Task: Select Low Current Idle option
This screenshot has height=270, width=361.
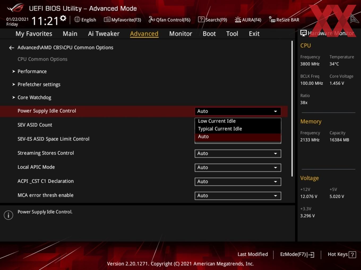Action: click(238, 121)
